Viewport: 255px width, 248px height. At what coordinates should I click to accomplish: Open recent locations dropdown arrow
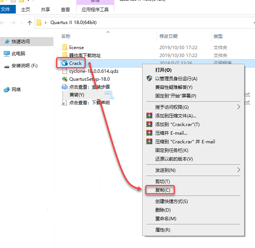click(22, 23)
